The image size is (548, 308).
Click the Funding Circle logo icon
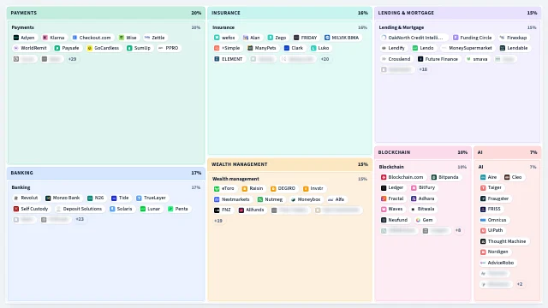click(456, 38)
